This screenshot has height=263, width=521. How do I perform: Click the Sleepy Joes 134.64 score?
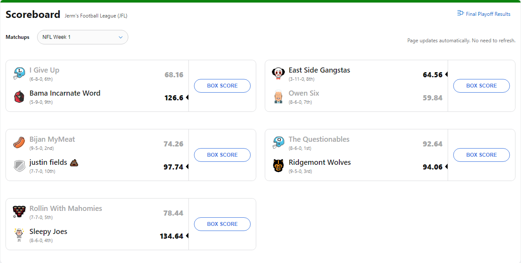coord(171,236)
